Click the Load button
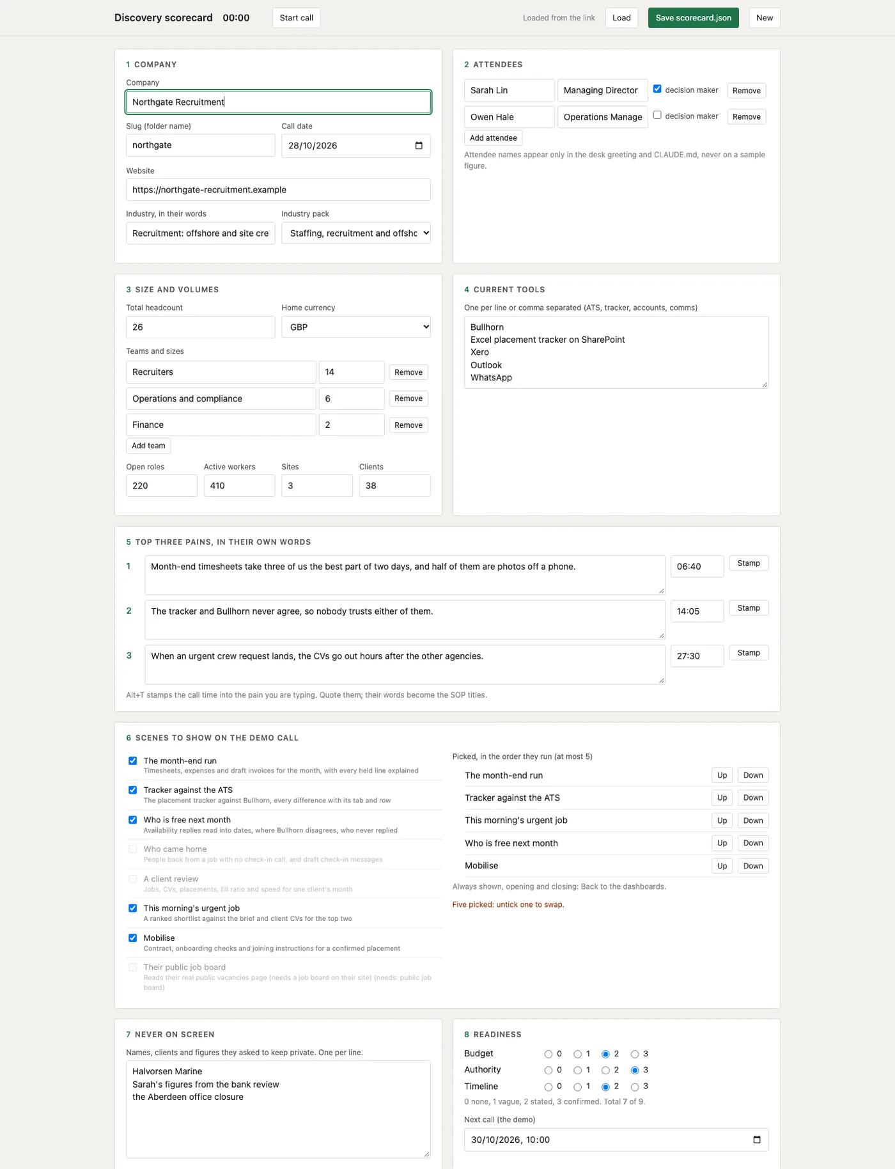Image resolution: width=895 pixels, height=1169 pixels. click(621, 18)
